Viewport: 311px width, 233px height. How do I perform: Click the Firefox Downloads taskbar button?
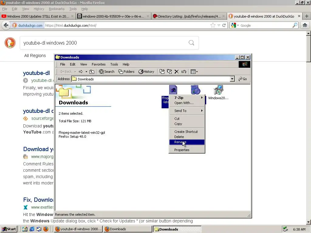tap(128, 229)
